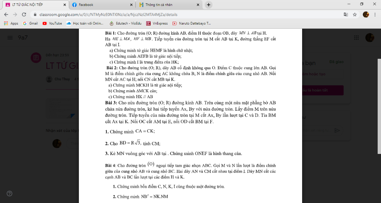Open Edutech - VioEdu bookmark
The height and width of the screenshot is (203, 381).
pyautogui.click(x=126, y=23)
